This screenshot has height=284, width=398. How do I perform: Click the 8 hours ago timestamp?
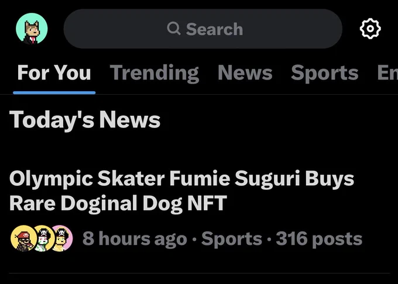(x=135, y=238)
